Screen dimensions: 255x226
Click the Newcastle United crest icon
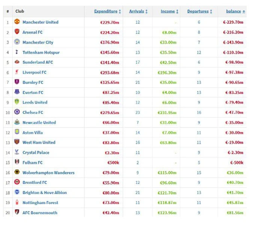(x=17, y=122)
